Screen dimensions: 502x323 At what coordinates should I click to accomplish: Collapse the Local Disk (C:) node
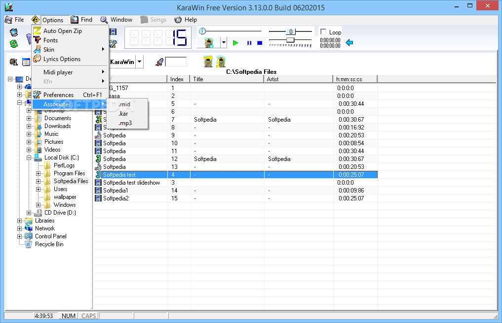(29, 158)
